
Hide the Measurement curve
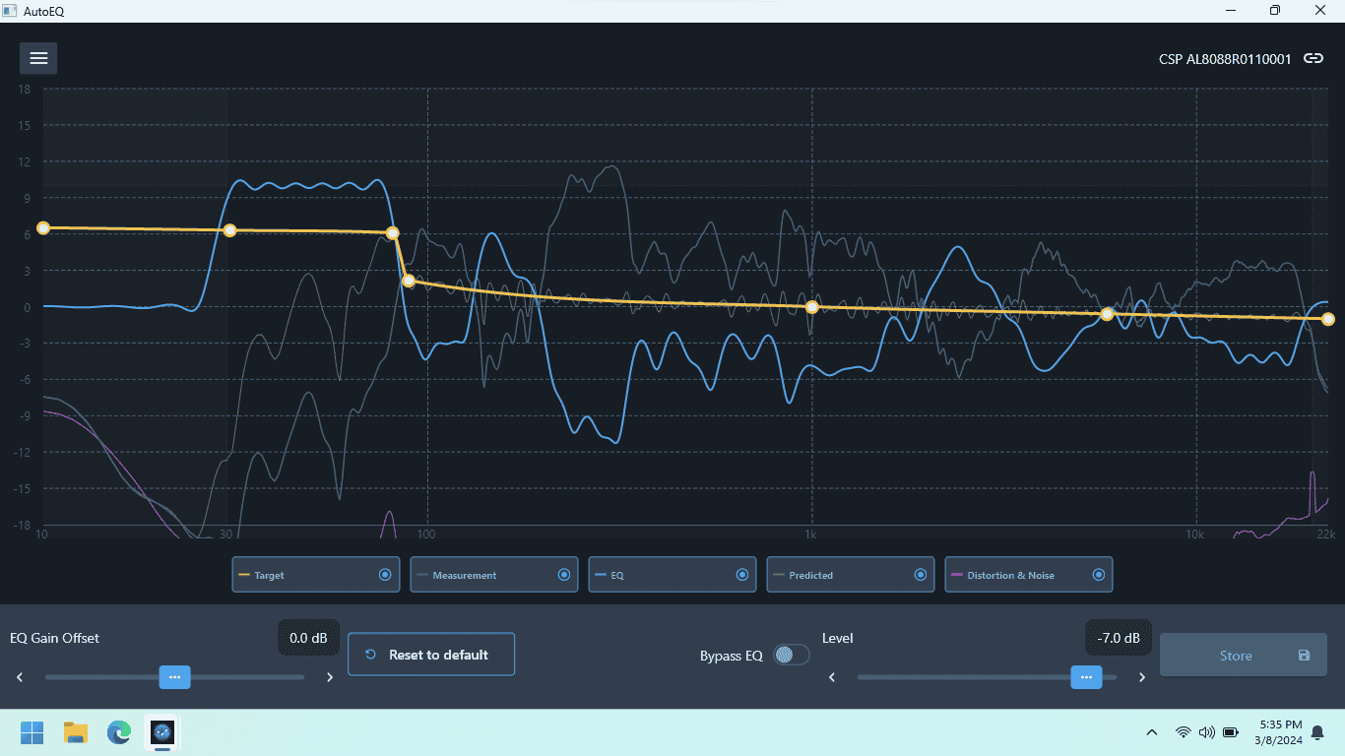494,575
